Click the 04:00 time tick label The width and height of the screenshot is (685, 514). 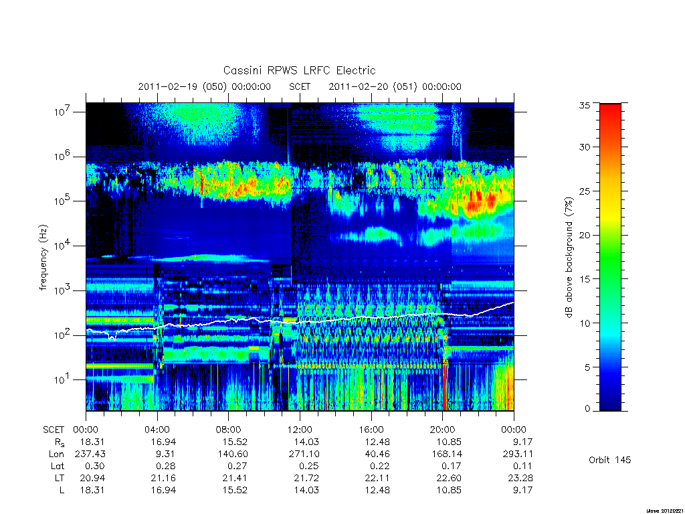pos(157,430)
